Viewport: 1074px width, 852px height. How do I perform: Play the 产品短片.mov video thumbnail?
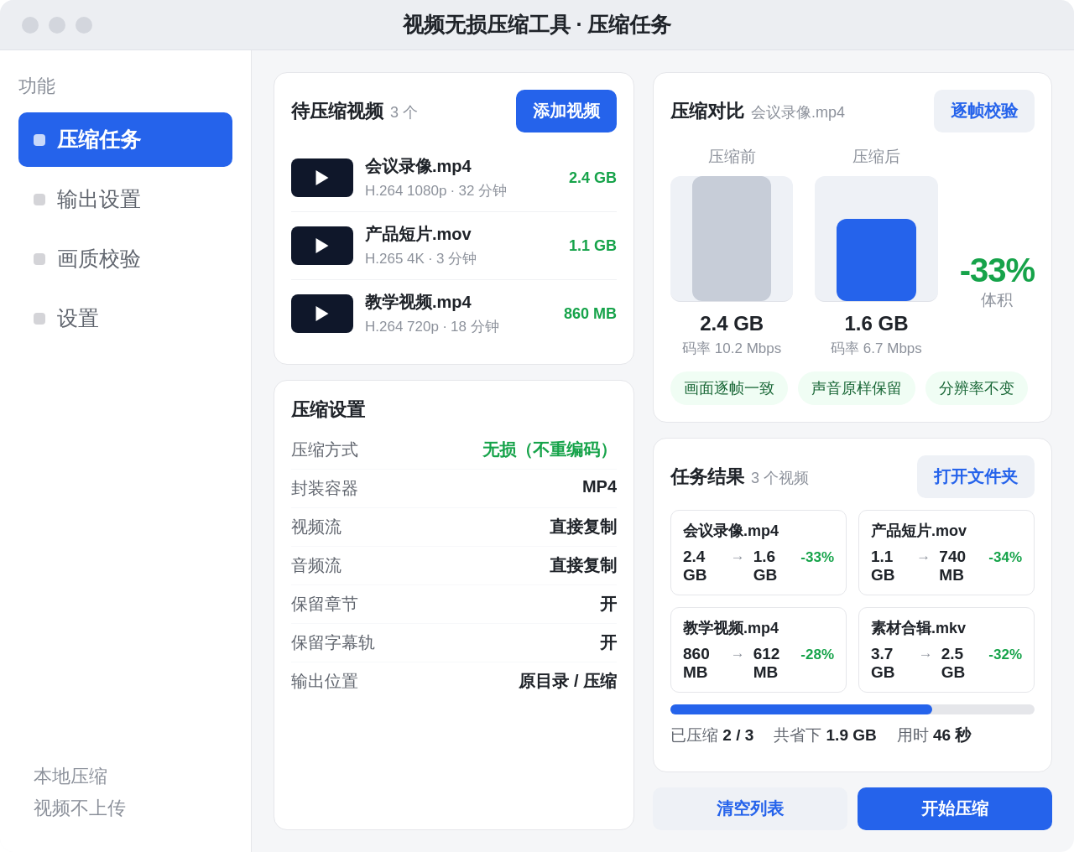coord(322,246)
